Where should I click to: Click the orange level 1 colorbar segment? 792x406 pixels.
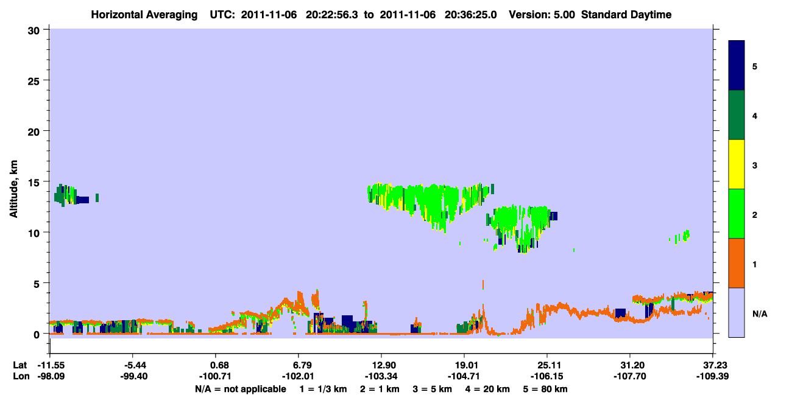pyautogui.click(x=737, y=263)
